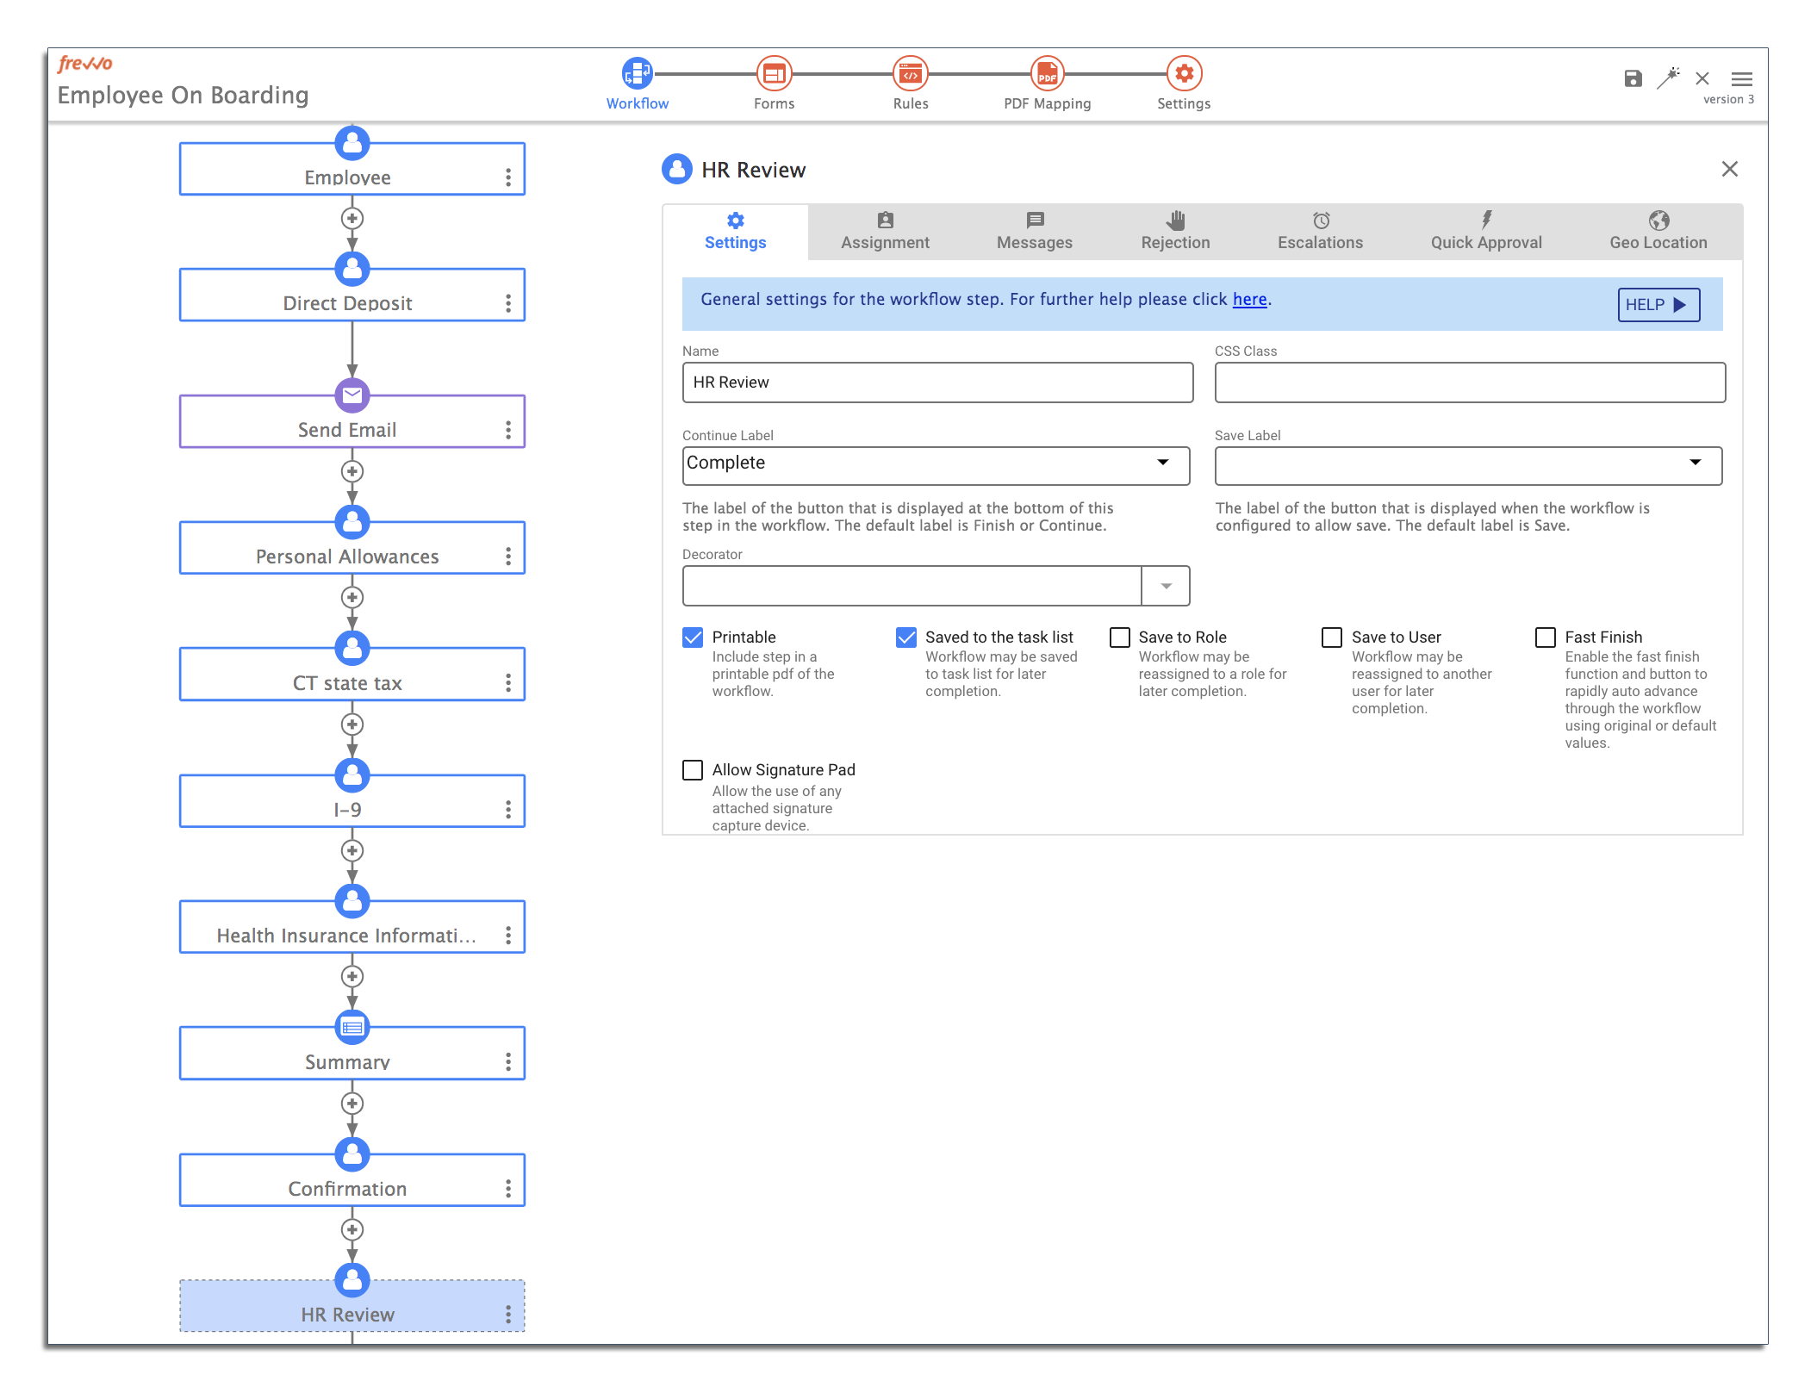1817x1393 pixels.
Task: Open the Send Email step options menu
Action: pos(508,430)
